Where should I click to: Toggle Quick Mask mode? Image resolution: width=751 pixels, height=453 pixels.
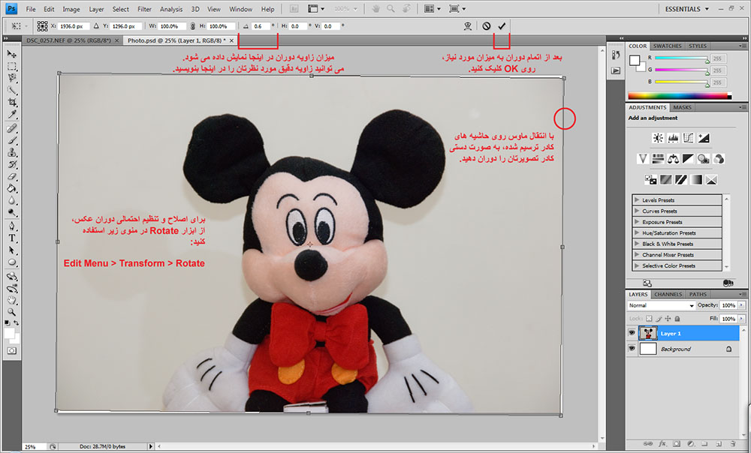pyautogui.click(x=11, y=351)
